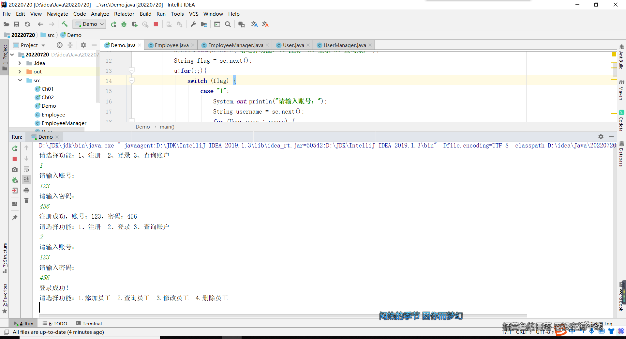Image resolution: width=626 pixels, height=339 pixels.
Task: Hide the Project tool window
Action: pos(94,45)
